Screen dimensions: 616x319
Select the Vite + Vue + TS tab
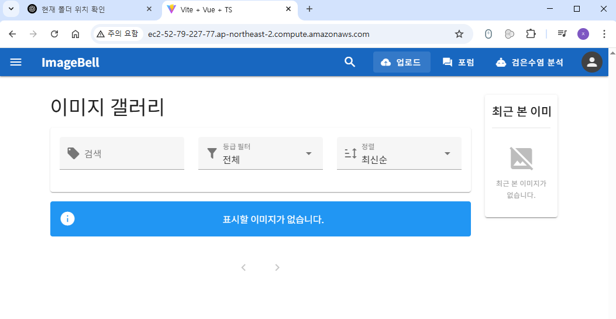(222, 9)
